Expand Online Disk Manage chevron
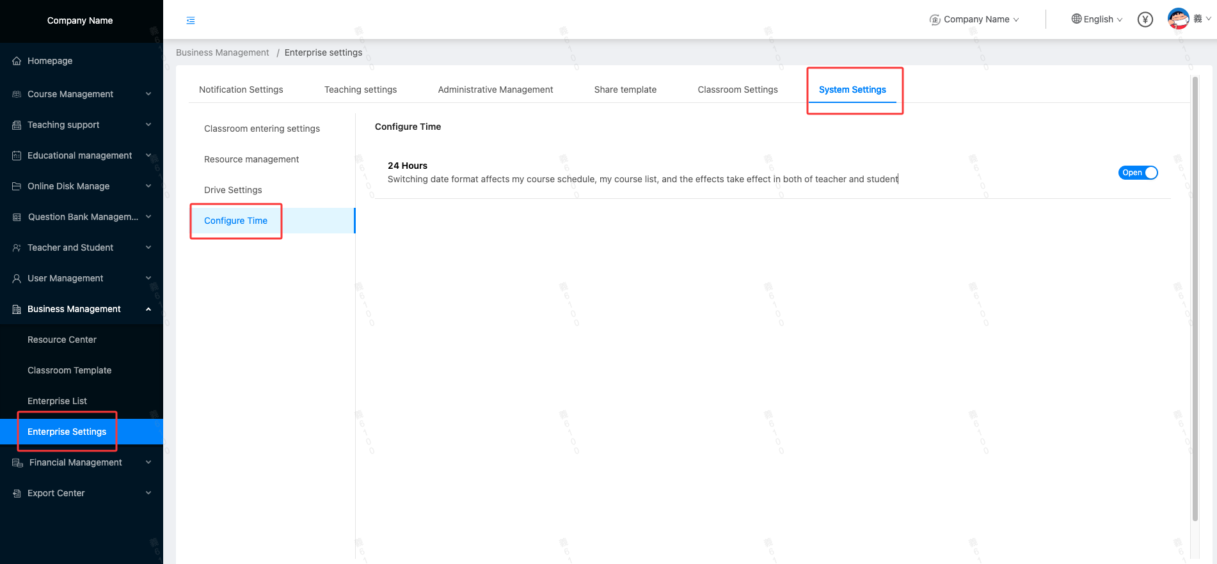 tap(148, 186)
